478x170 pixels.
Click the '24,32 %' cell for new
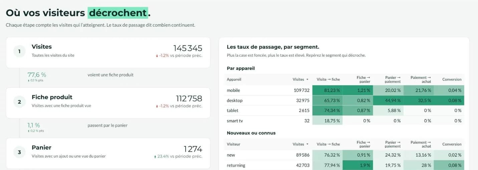388,155
